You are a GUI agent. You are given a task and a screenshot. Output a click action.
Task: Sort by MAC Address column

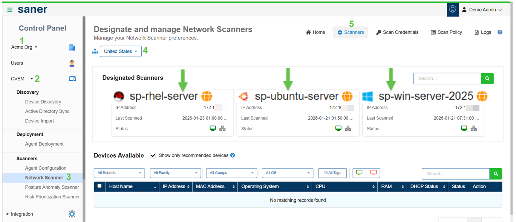(x=215, y=187)
